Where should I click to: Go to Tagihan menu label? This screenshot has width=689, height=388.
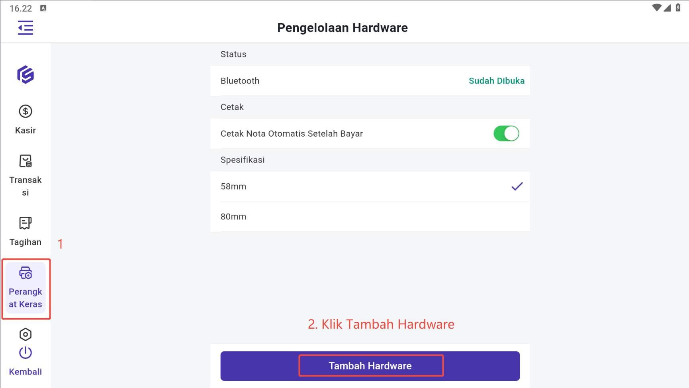click(25, 242)
